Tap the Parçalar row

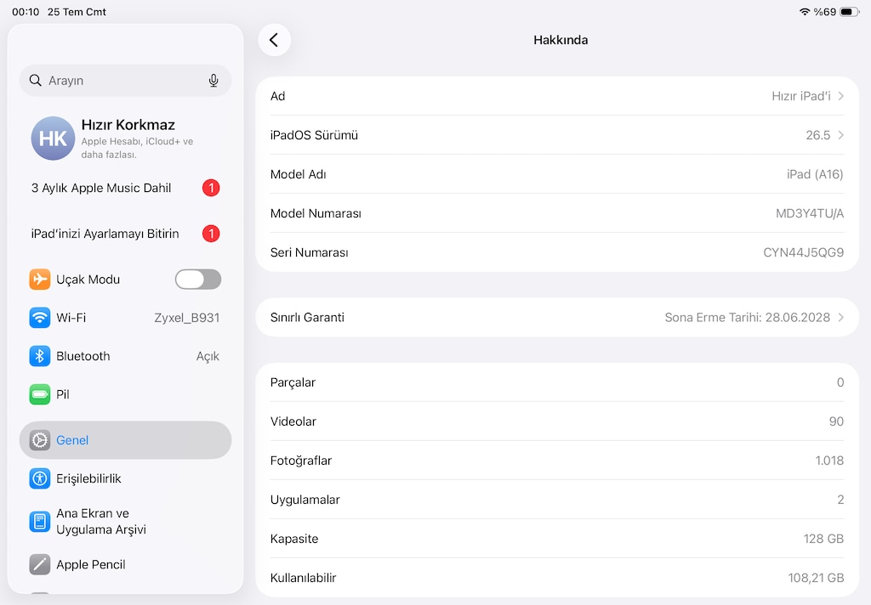tap(557, 382)
